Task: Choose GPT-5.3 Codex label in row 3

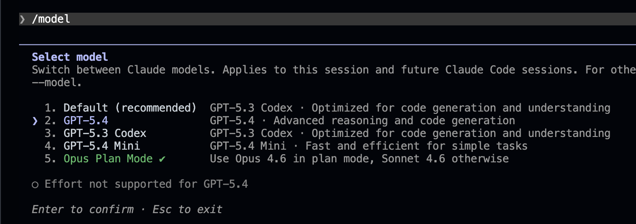Action: tap(105, 133)
